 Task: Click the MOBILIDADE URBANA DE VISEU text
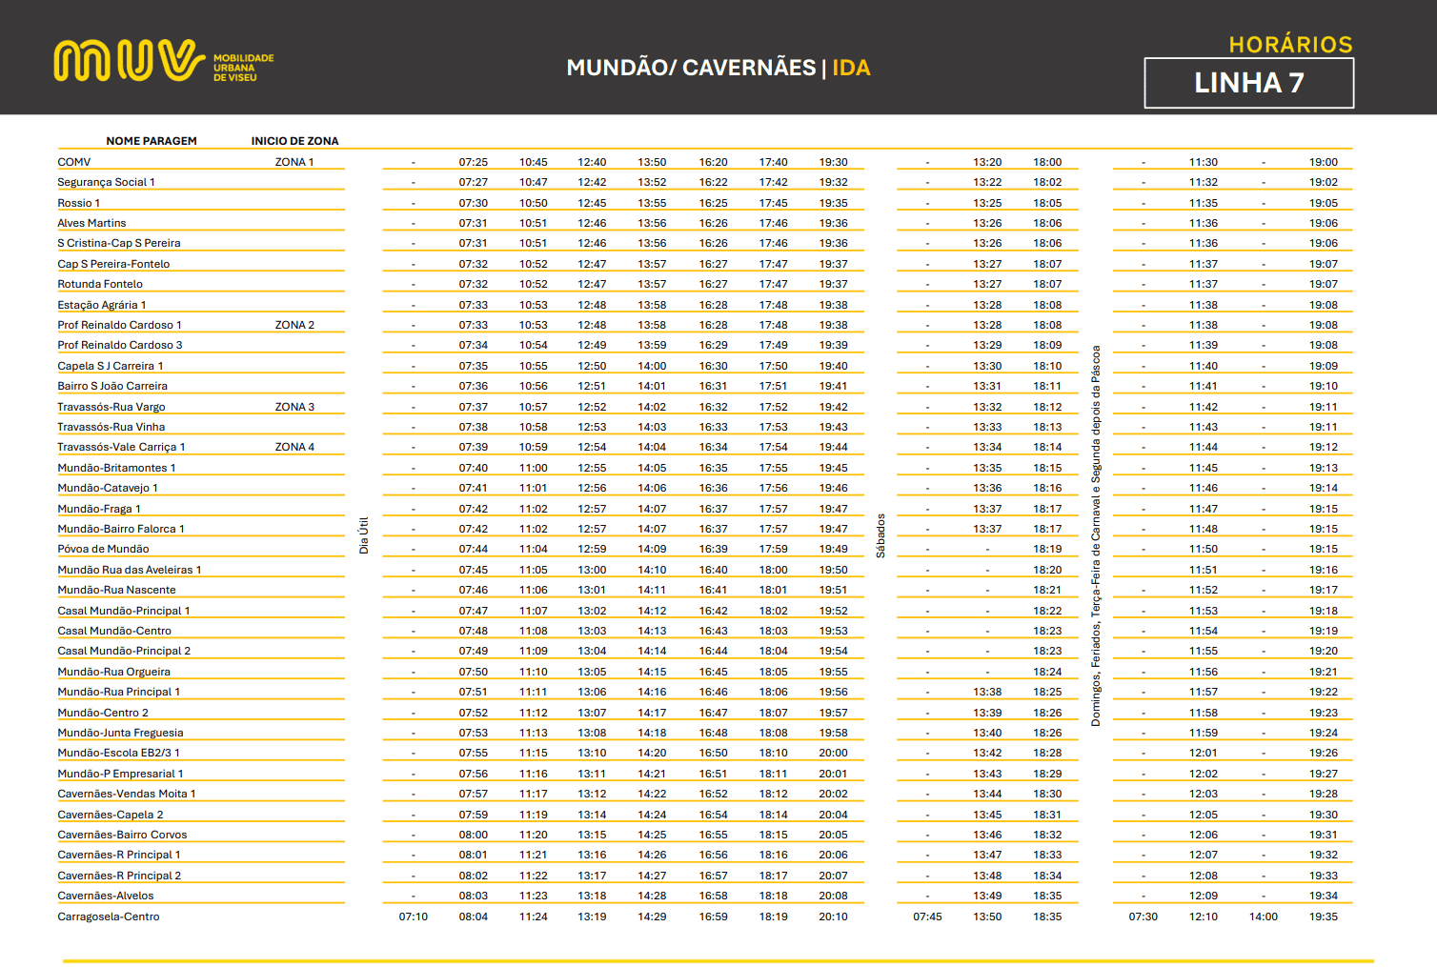click(x=243, y=68)
